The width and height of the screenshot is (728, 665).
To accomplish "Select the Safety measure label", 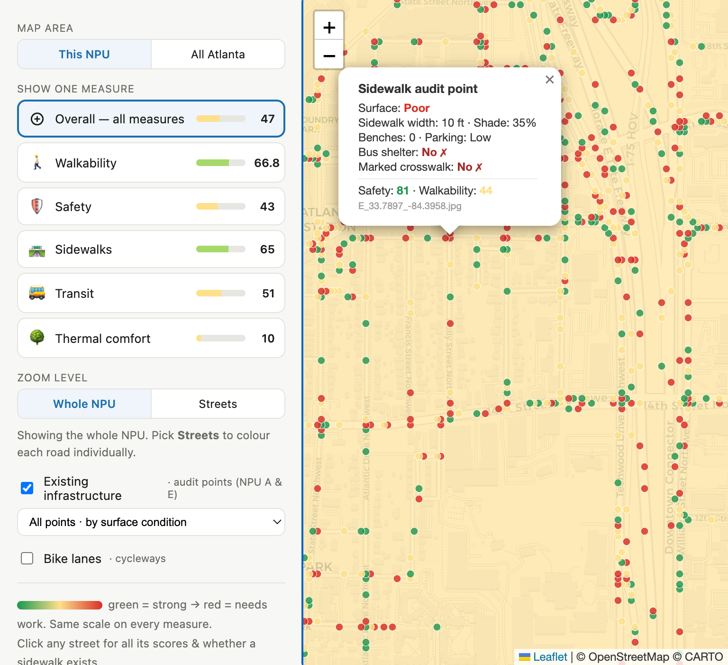I will point(73,206).
